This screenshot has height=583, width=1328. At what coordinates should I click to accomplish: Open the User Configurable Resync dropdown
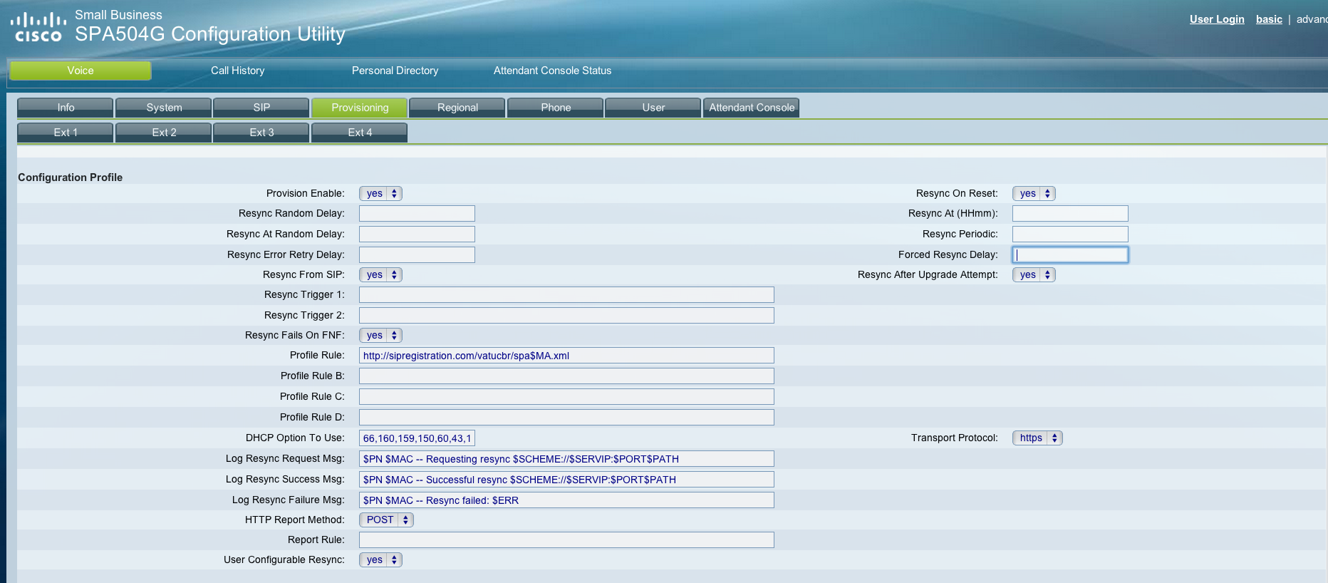point(380,559)
